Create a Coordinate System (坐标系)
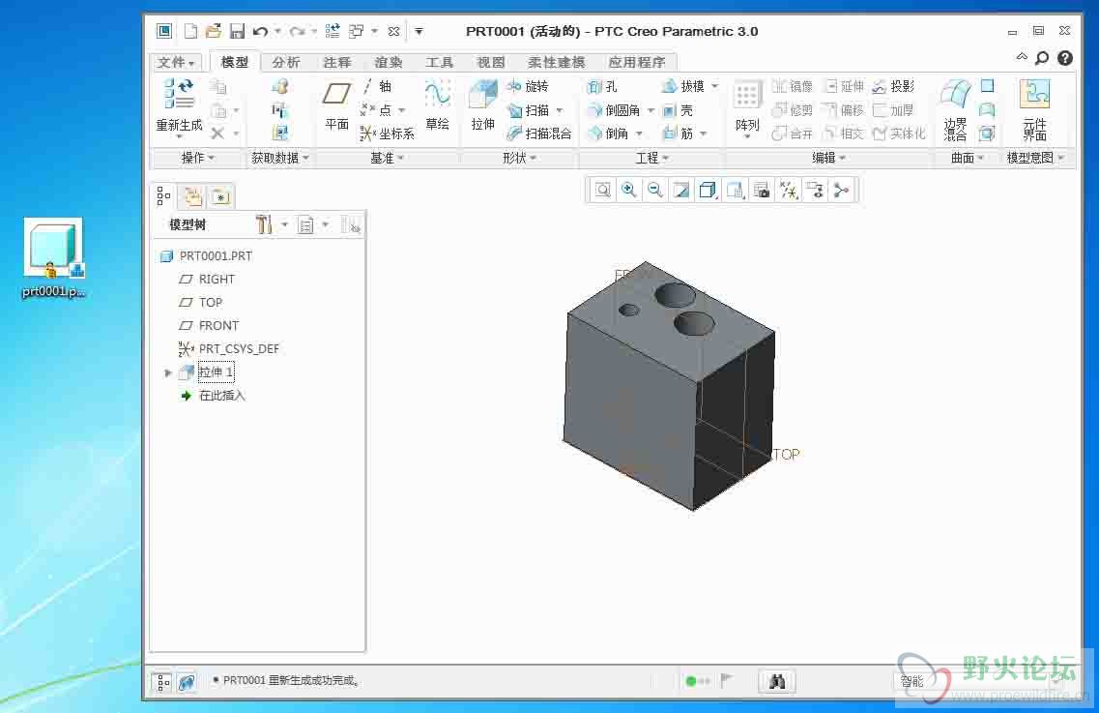 coord(387,134)
